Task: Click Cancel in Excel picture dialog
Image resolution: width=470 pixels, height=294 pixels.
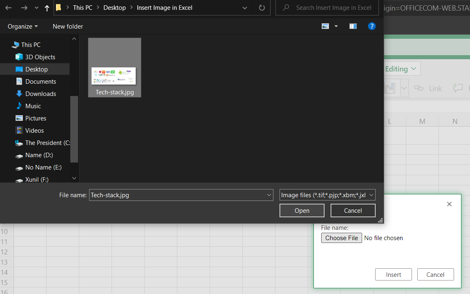Action: tap(435, 274)
